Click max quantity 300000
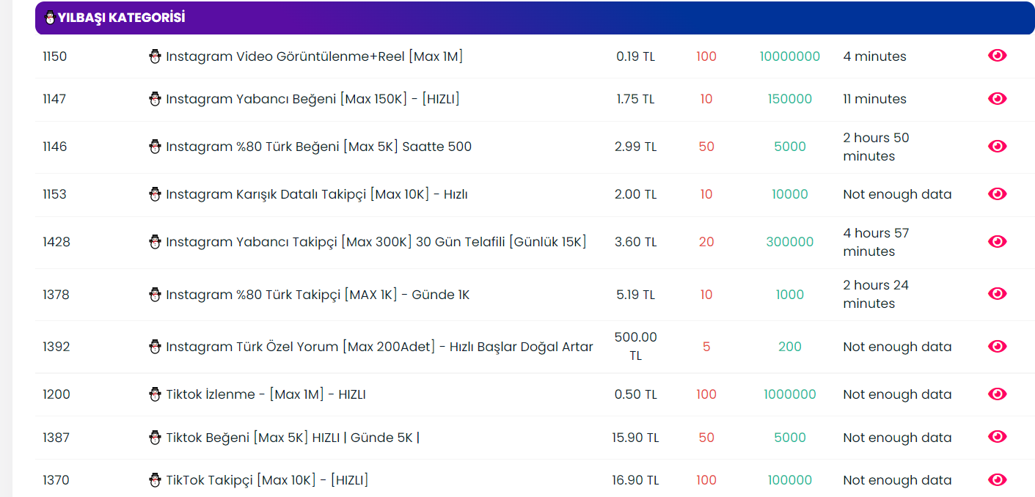1035x497 pixels. (x=790, y=242)
